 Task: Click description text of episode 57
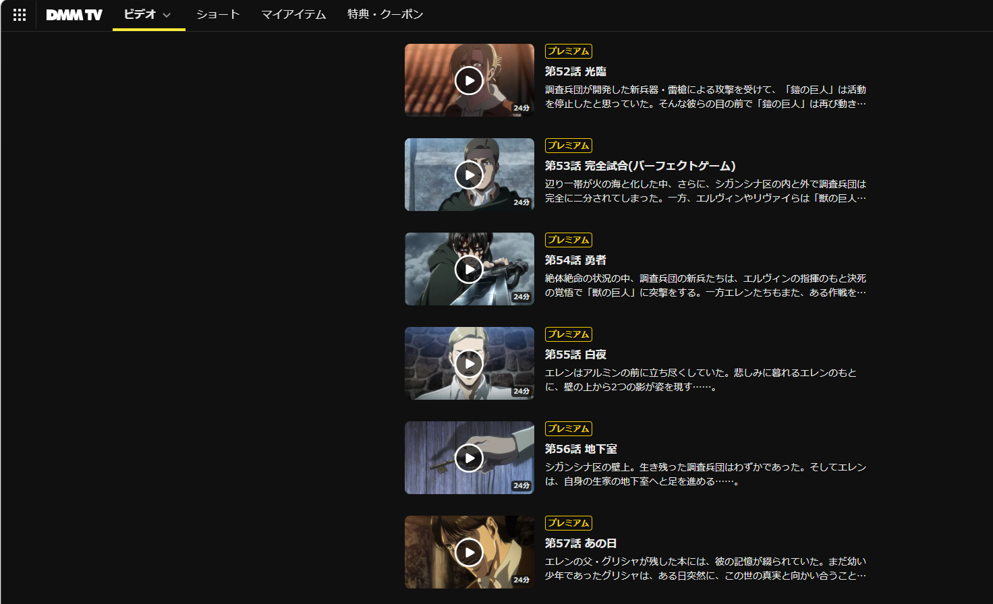pyautogui.click(x=706, y=569)
